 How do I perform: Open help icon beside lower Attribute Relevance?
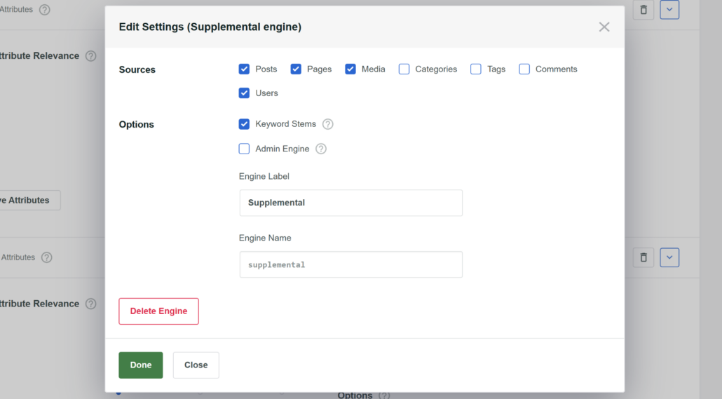(x=90, y=304)
